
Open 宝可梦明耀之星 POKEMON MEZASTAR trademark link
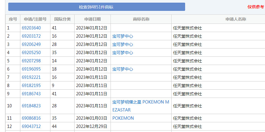pos(141,102)
